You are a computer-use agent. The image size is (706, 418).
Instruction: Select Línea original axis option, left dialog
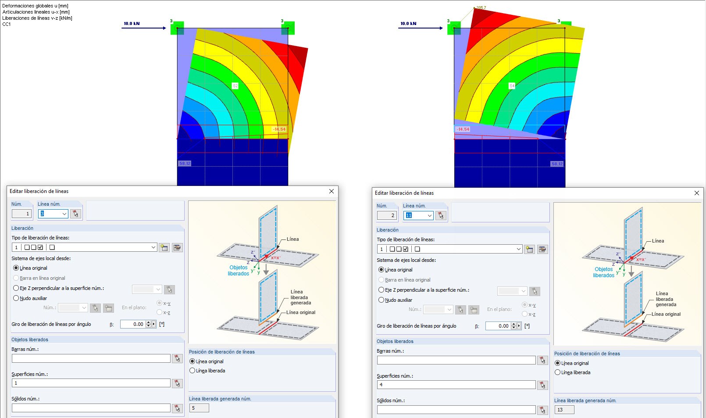pyautogui.click(x=16, y=268)
